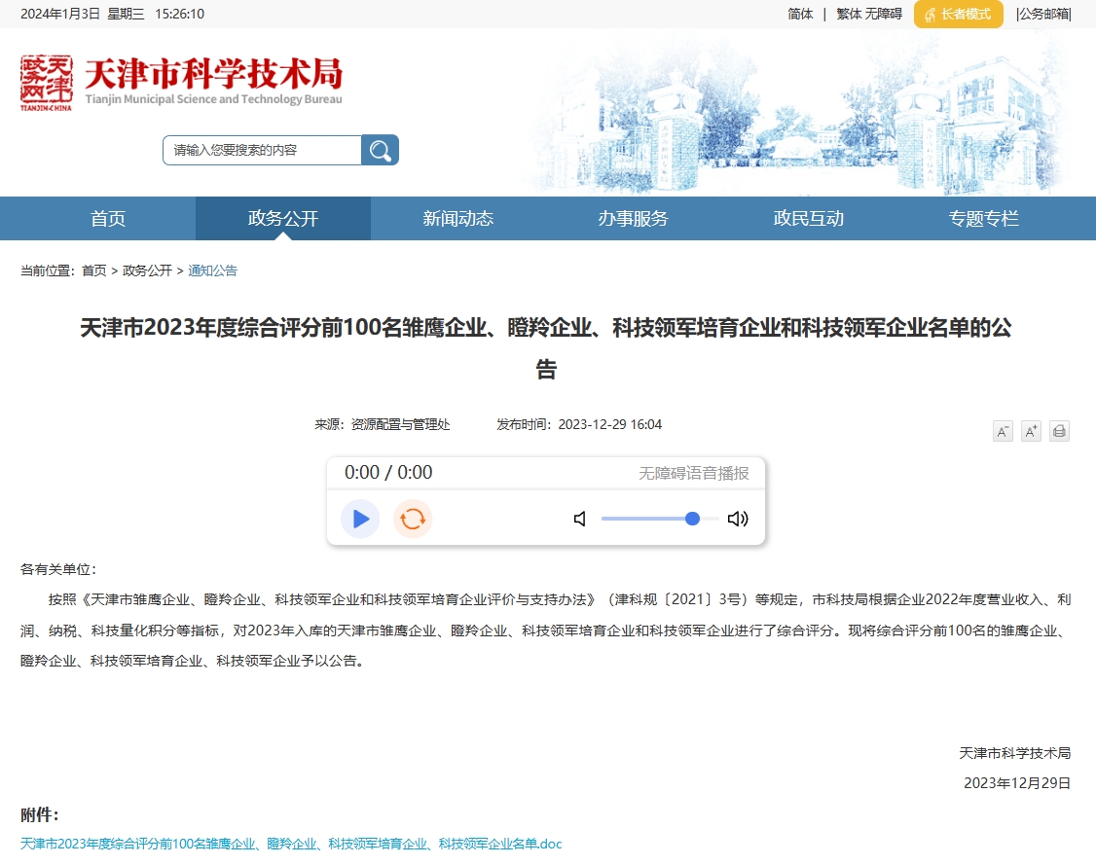This screenshot has width=1096, height=865.
Task: Decrease font size with the A- icon
Action: tap(1003, 431)
